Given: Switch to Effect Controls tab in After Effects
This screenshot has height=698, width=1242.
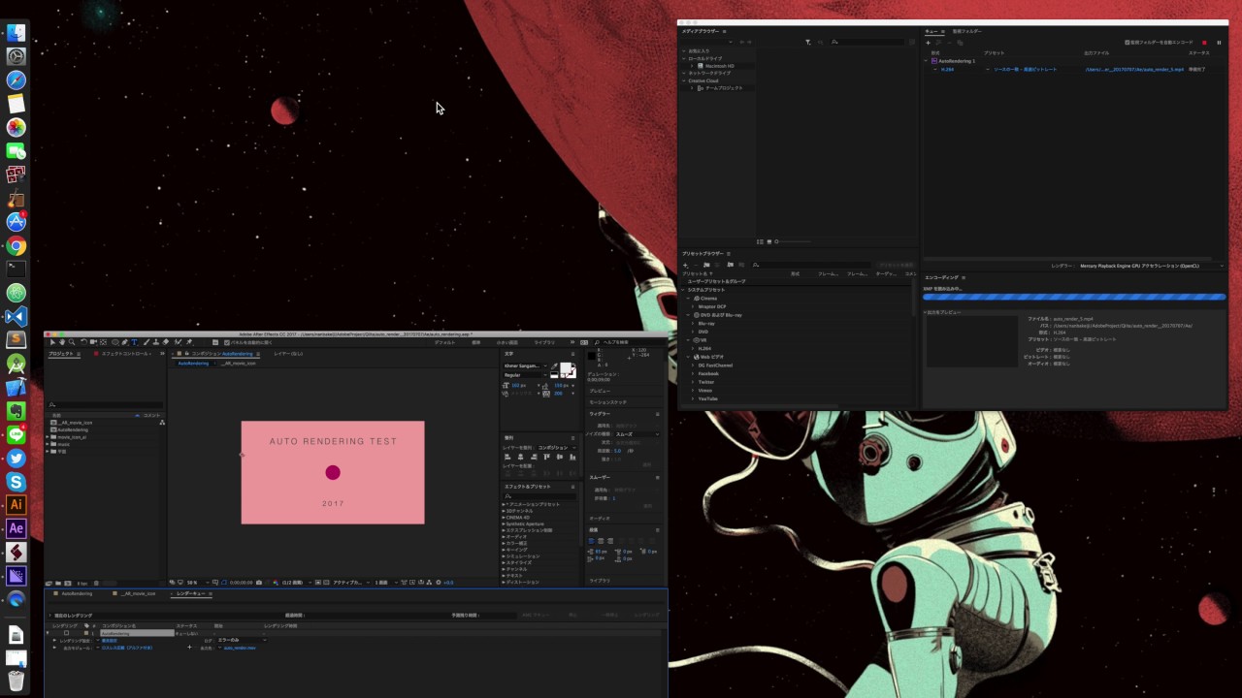Looking at the screenshot, I should (125, 354).
